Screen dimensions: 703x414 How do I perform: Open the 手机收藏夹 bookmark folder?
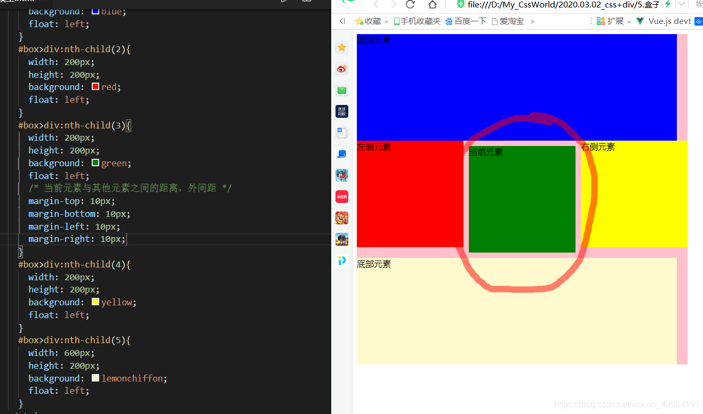tap(417, 21)
